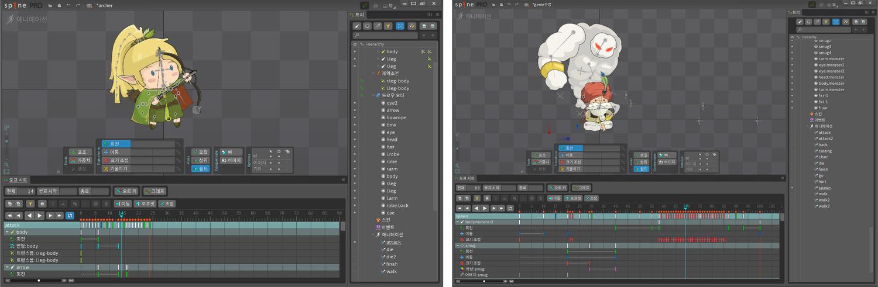The height and width of the screenshot is (287, 878).
Task: Click 현재 frame field showing 14
Action: click(20, 191)
